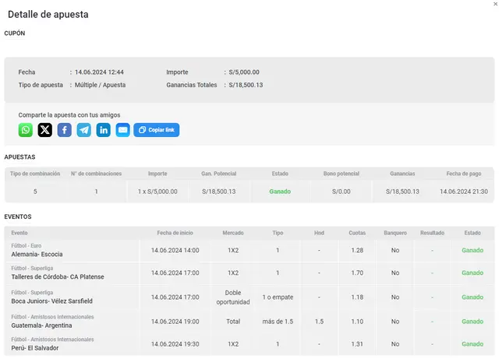This screenshot has height=359, width=499.
Task: Select the Boca Juniors- Vélez Sarsfield event
Action: point(52,301)
